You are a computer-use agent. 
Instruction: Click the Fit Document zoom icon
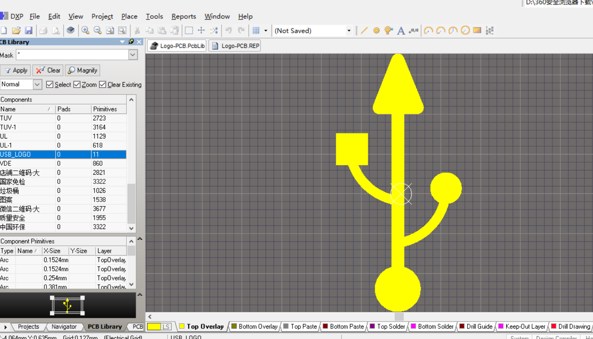(x=110, y=31)
